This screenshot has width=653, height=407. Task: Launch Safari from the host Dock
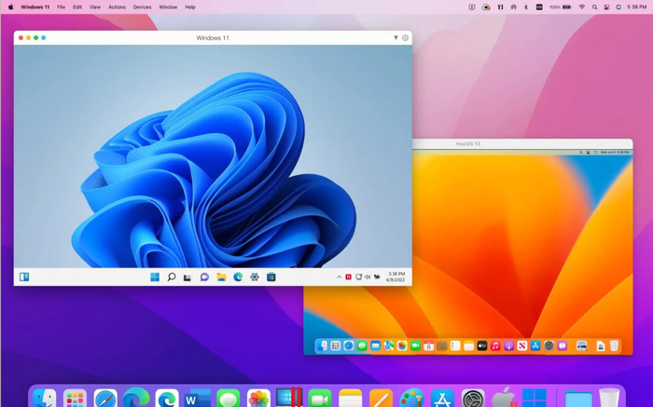tap(105, 399)
